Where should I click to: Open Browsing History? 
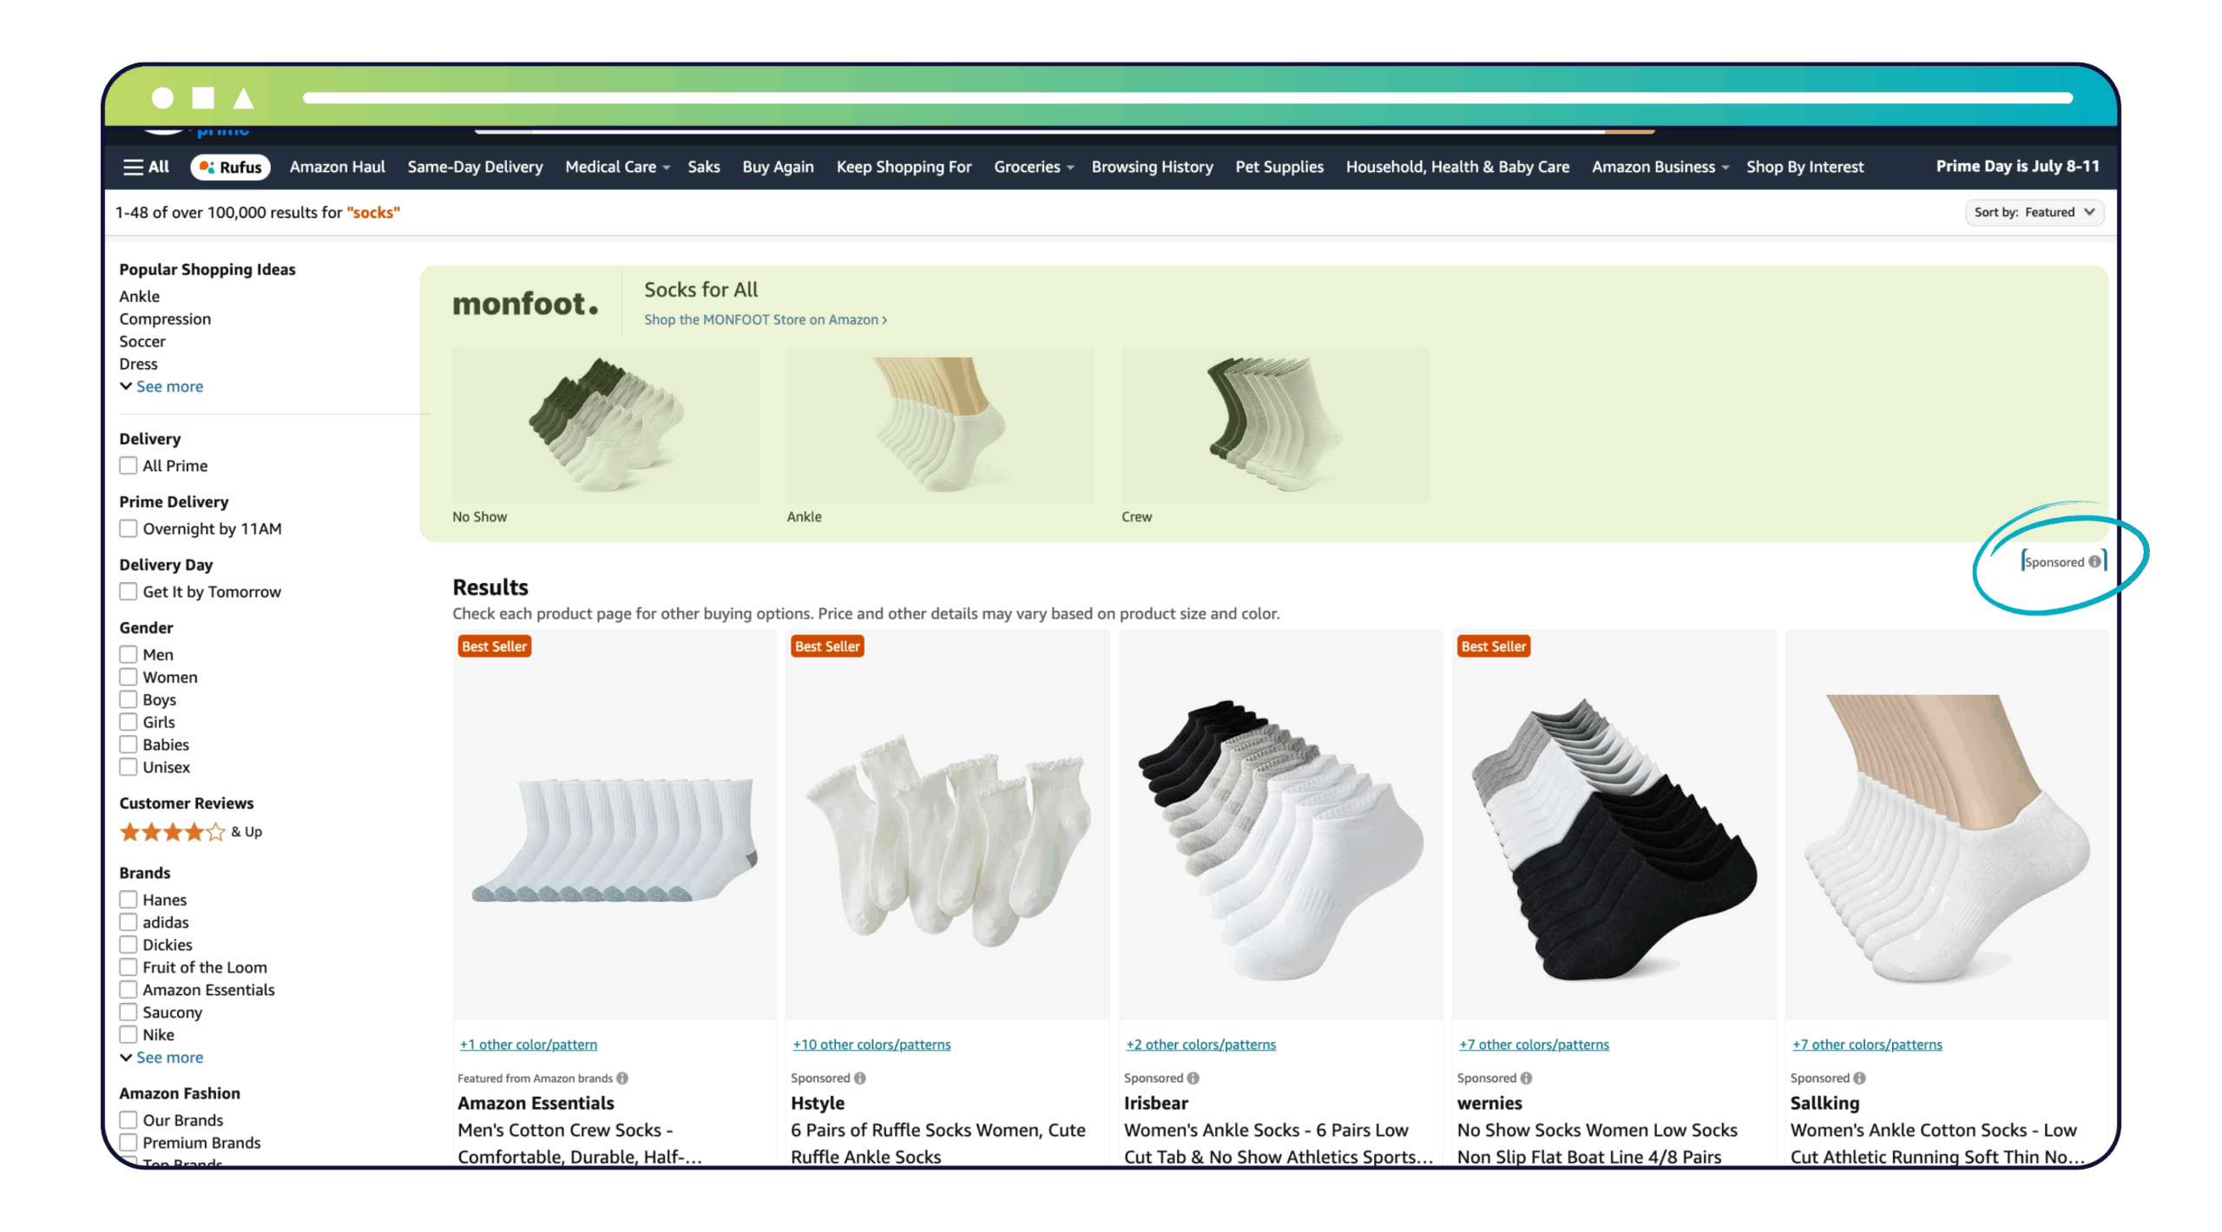1152,167
